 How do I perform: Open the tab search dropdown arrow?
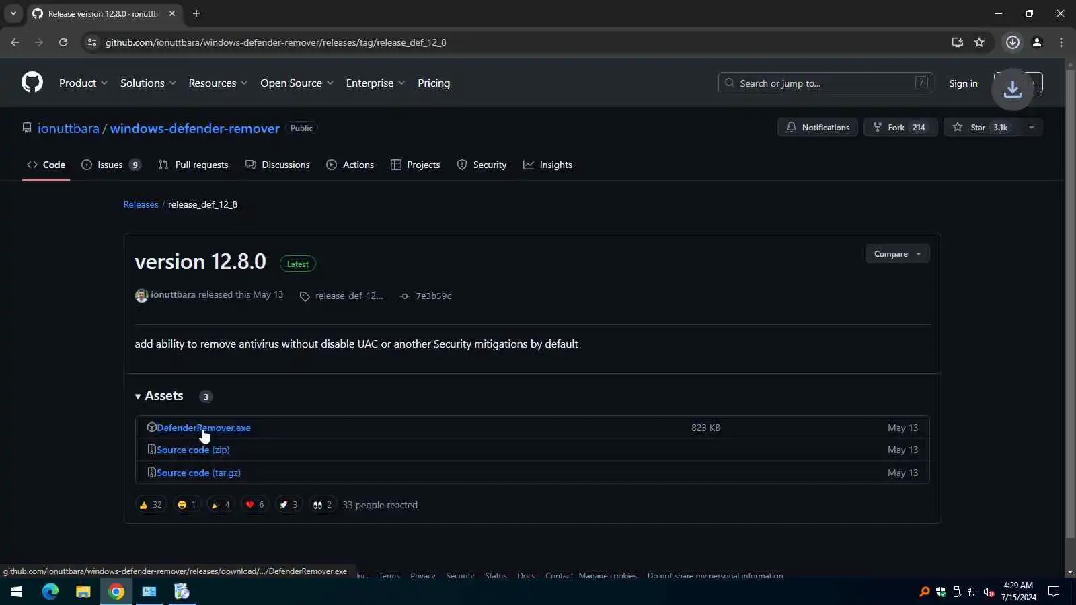[x=13, y=13]
